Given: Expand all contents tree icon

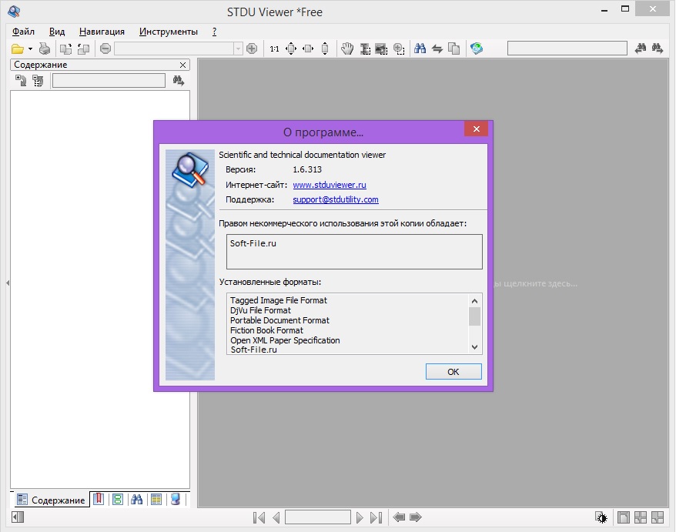Looking at the screenshot, I should pos(21,81).
